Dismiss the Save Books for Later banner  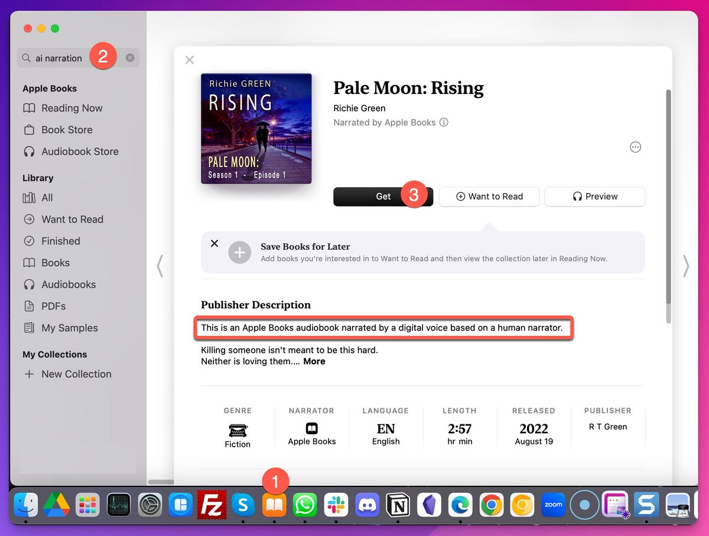(214, 243)
